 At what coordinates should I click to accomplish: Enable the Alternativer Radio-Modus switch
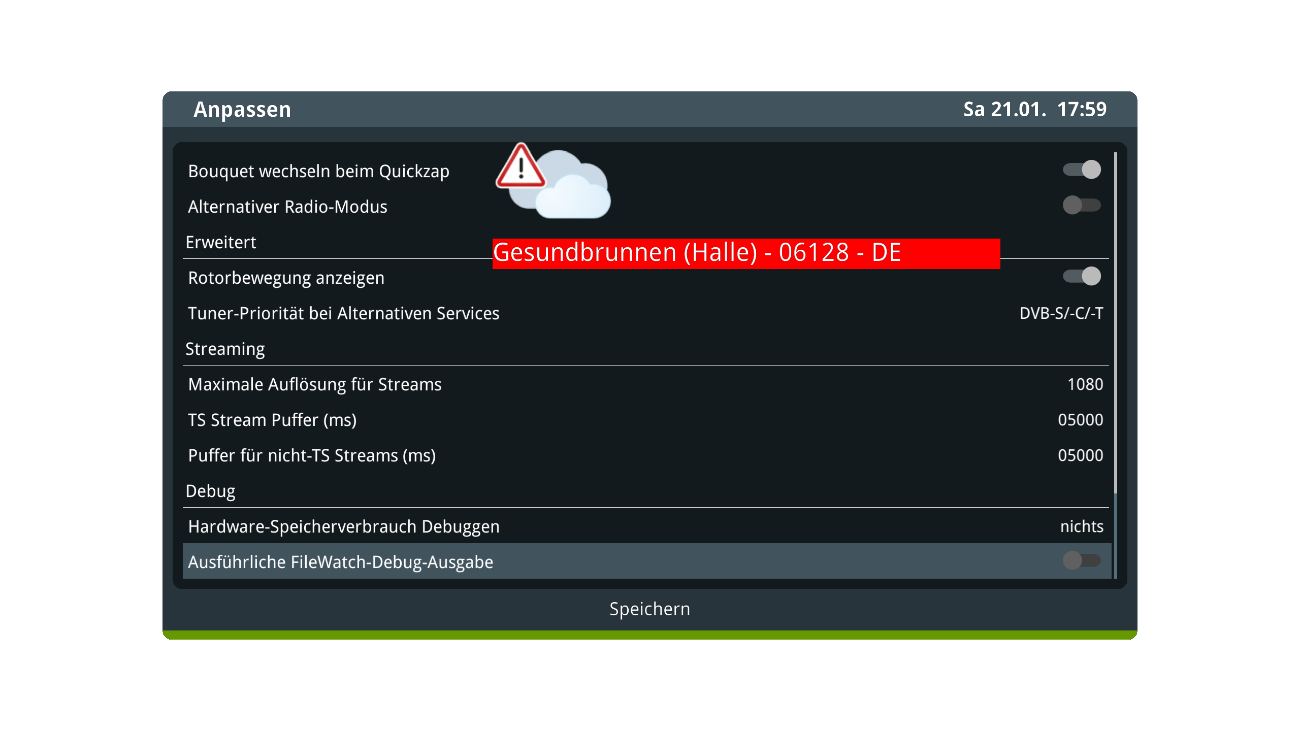tap(1082, 205)
